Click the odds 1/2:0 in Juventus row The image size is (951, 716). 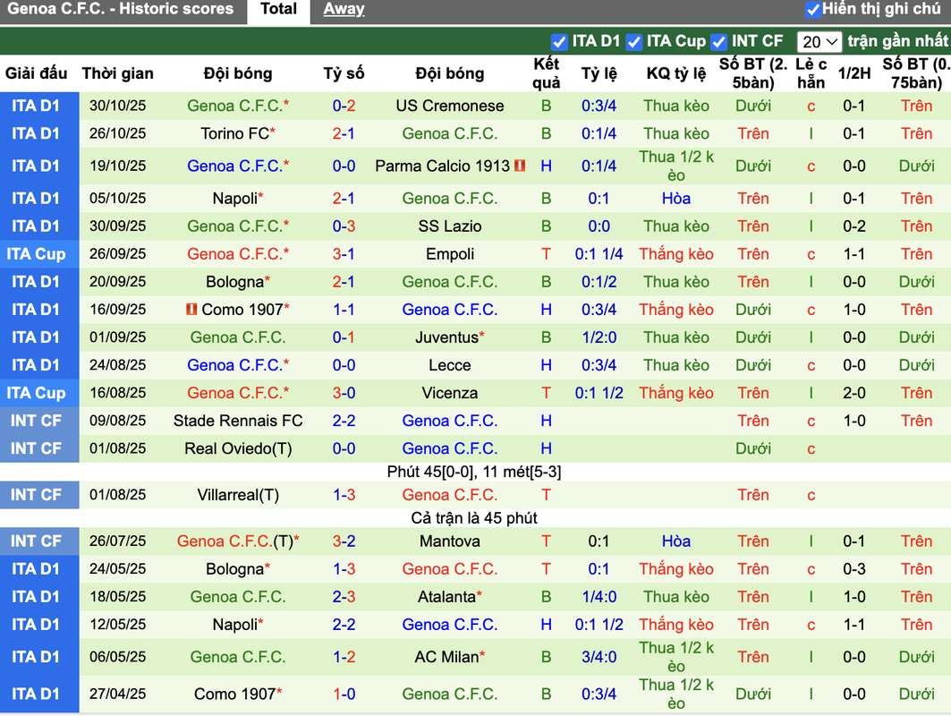(x=599, y=337)
